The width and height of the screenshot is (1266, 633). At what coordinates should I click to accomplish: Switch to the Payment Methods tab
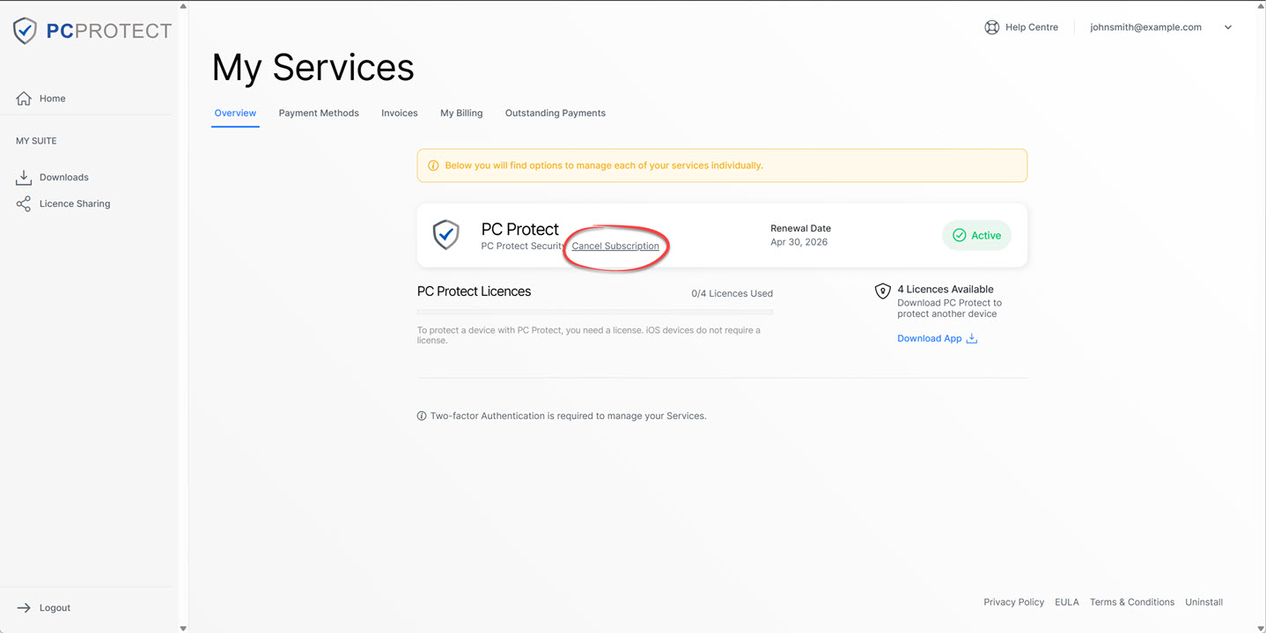coord(319,114)
